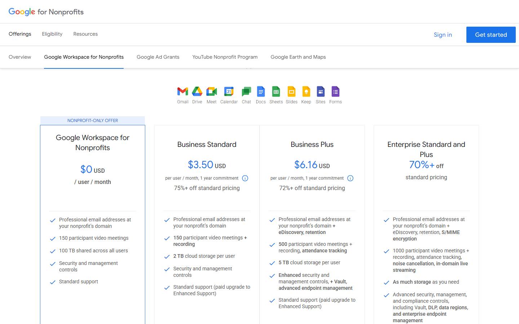Click '100 TB shared across all users'
Viewport: 519px width, 324px height.
(x=93, y=251)
